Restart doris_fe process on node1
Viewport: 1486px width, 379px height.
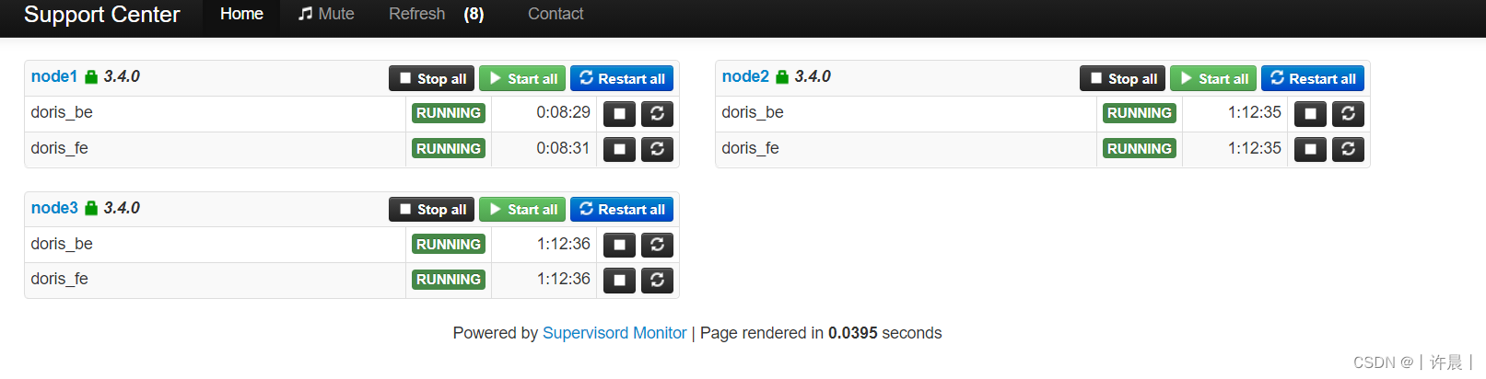click(657, 149)
